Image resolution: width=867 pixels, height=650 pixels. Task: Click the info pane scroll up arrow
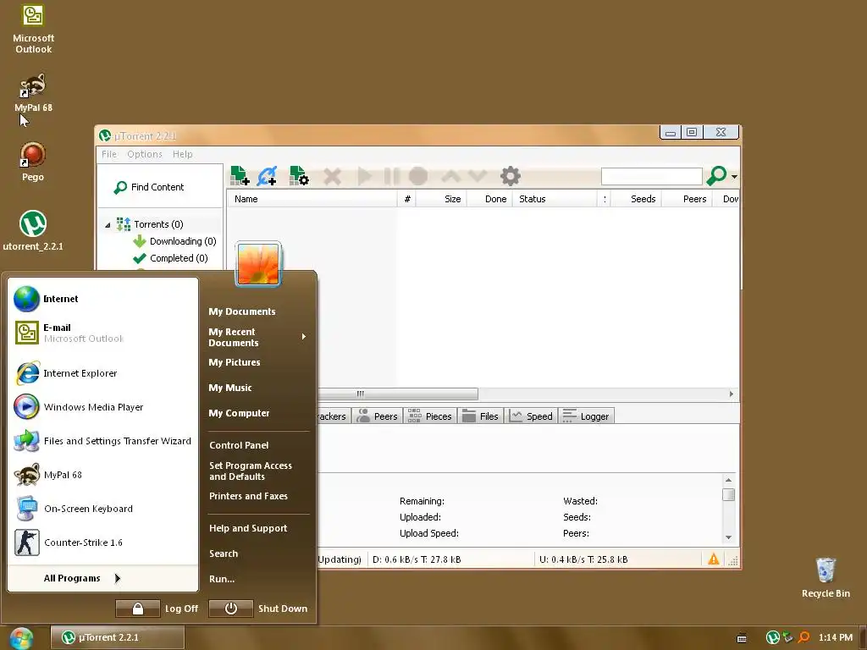[x=729, y=481]
